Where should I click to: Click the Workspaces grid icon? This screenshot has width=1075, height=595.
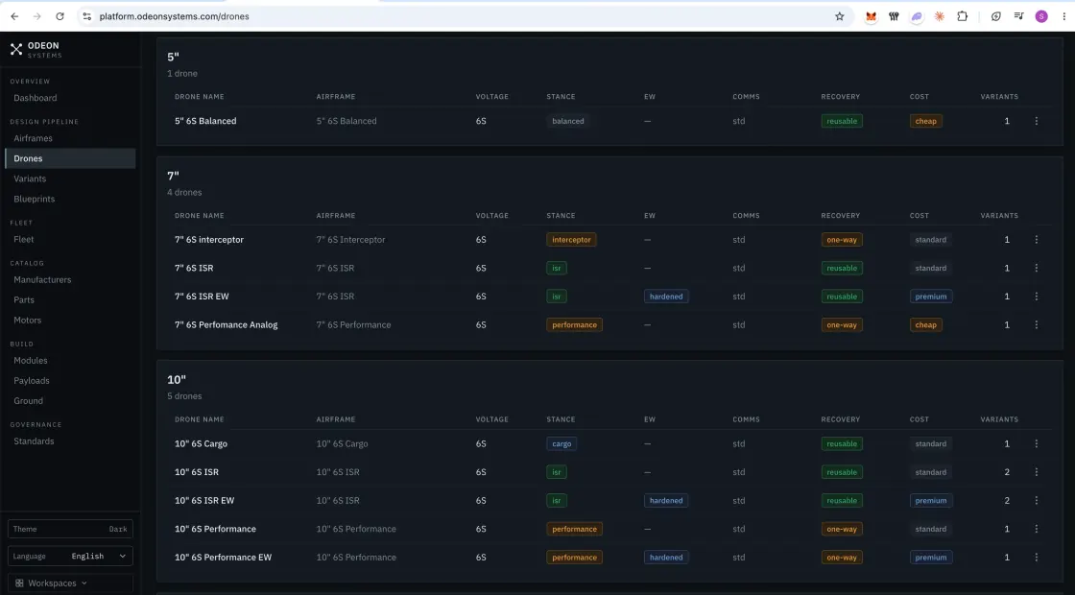pos(19,583)
